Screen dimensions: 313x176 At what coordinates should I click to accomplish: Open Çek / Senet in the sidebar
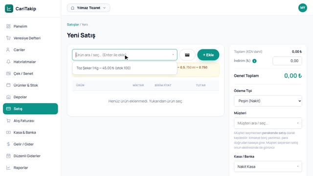[x=30, y=73]
